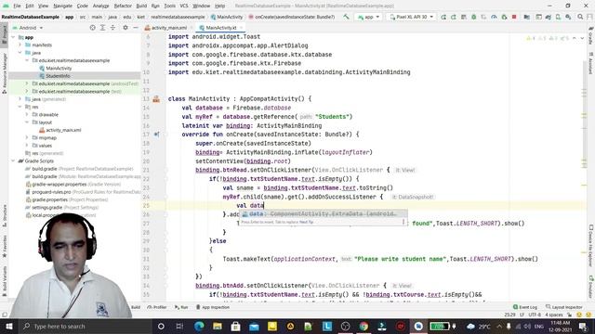
Task: Open the App Inspection tool window
Action: pos(213,307)
